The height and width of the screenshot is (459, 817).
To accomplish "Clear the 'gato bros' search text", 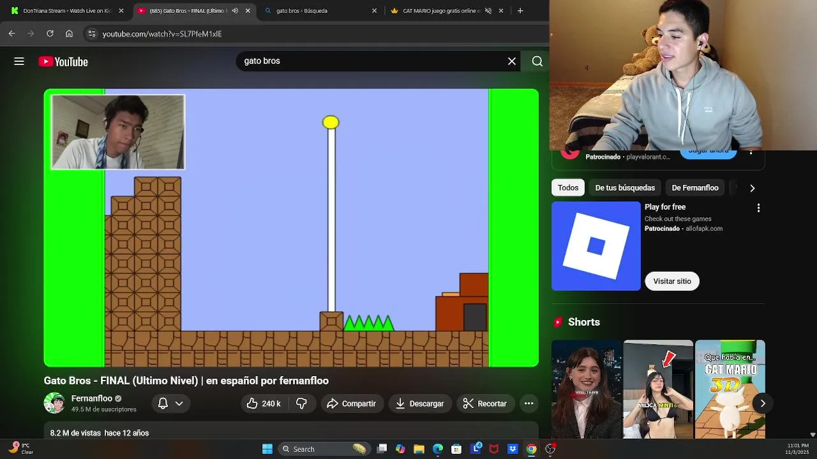I will [x=512, y=61].
